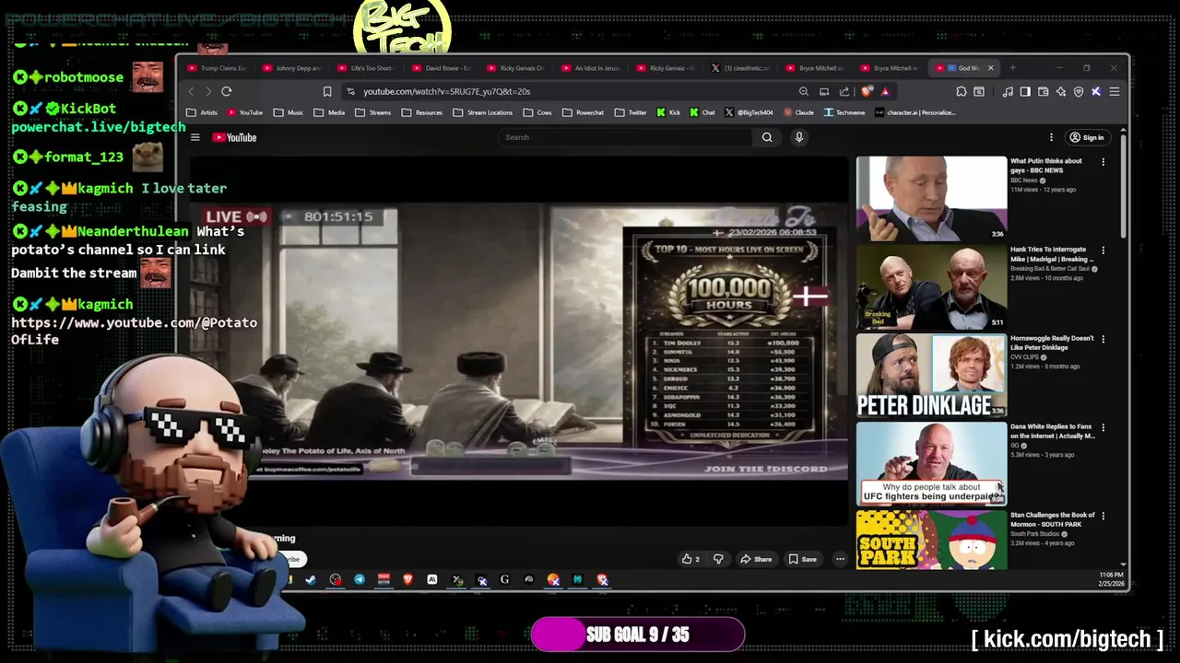Go forward with browser forward arrow

[x=208, y=91]
